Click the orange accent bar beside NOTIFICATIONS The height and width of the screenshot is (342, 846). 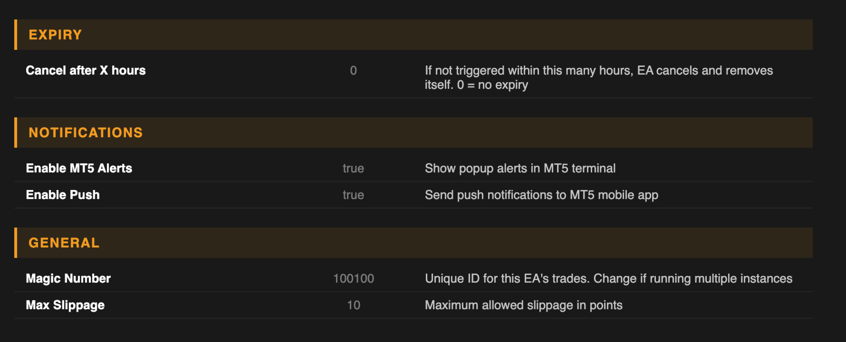click(16, 133)
